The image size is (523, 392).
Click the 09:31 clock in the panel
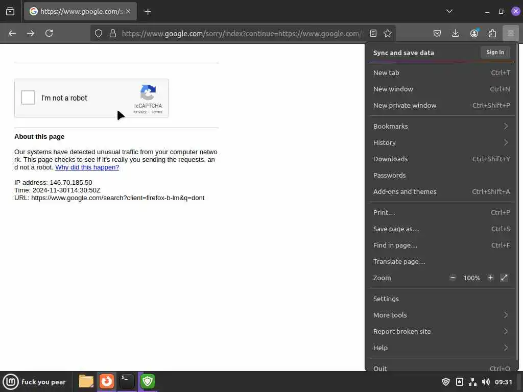click(x=503, y=382)
